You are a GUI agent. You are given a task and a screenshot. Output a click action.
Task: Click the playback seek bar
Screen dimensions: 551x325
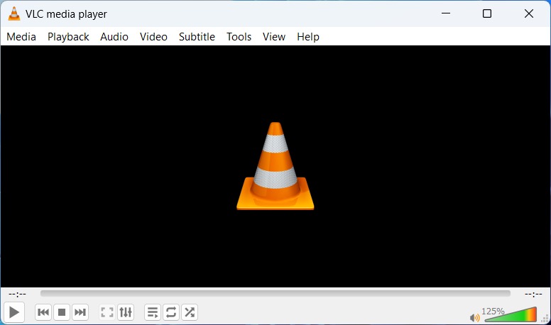click(275, 293)
